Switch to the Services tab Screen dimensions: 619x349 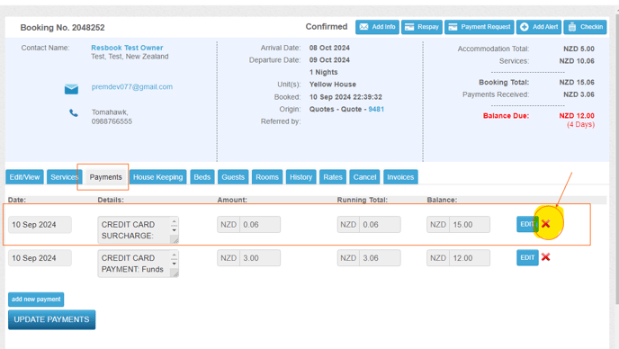[x=64, y=177]
